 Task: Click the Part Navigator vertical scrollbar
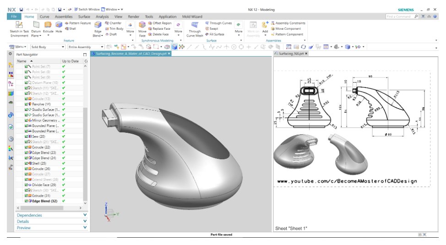coord(85,154)
